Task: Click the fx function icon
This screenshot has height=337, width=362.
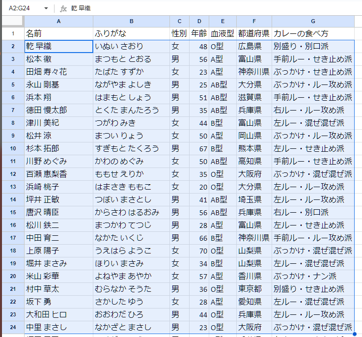Action: click(x=63, y=8)
